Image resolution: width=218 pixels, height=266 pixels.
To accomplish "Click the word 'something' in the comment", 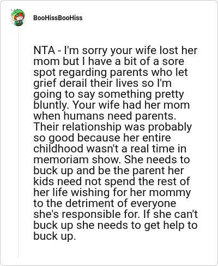I will [125, 95].
